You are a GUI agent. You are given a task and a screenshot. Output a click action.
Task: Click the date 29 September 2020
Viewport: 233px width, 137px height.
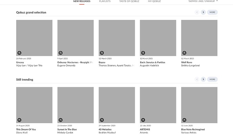click(x=107, y=126)
